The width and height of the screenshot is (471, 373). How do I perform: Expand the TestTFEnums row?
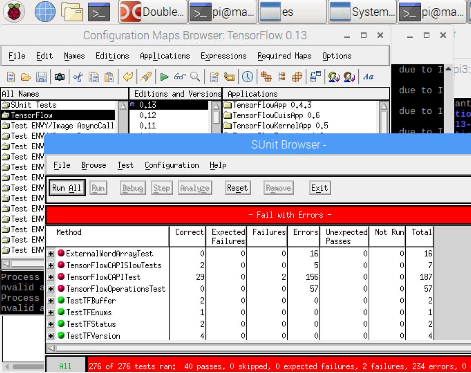[51, 313]
